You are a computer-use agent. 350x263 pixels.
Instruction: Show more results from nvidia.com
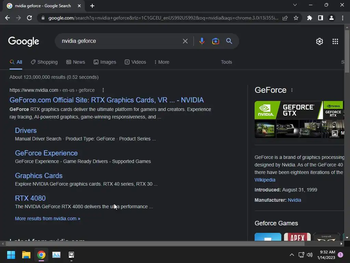coord(48,218)
